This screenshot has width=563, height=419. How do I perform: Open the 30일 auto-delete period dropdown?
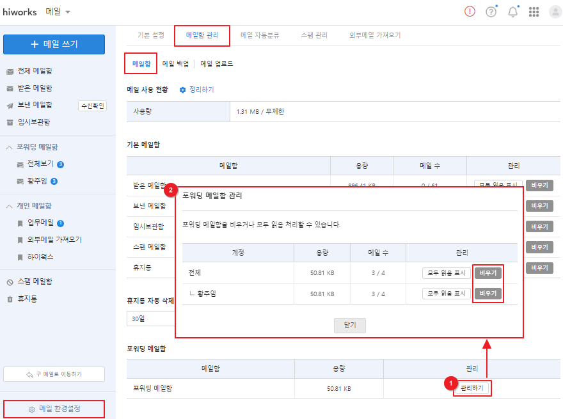(150, 319)
